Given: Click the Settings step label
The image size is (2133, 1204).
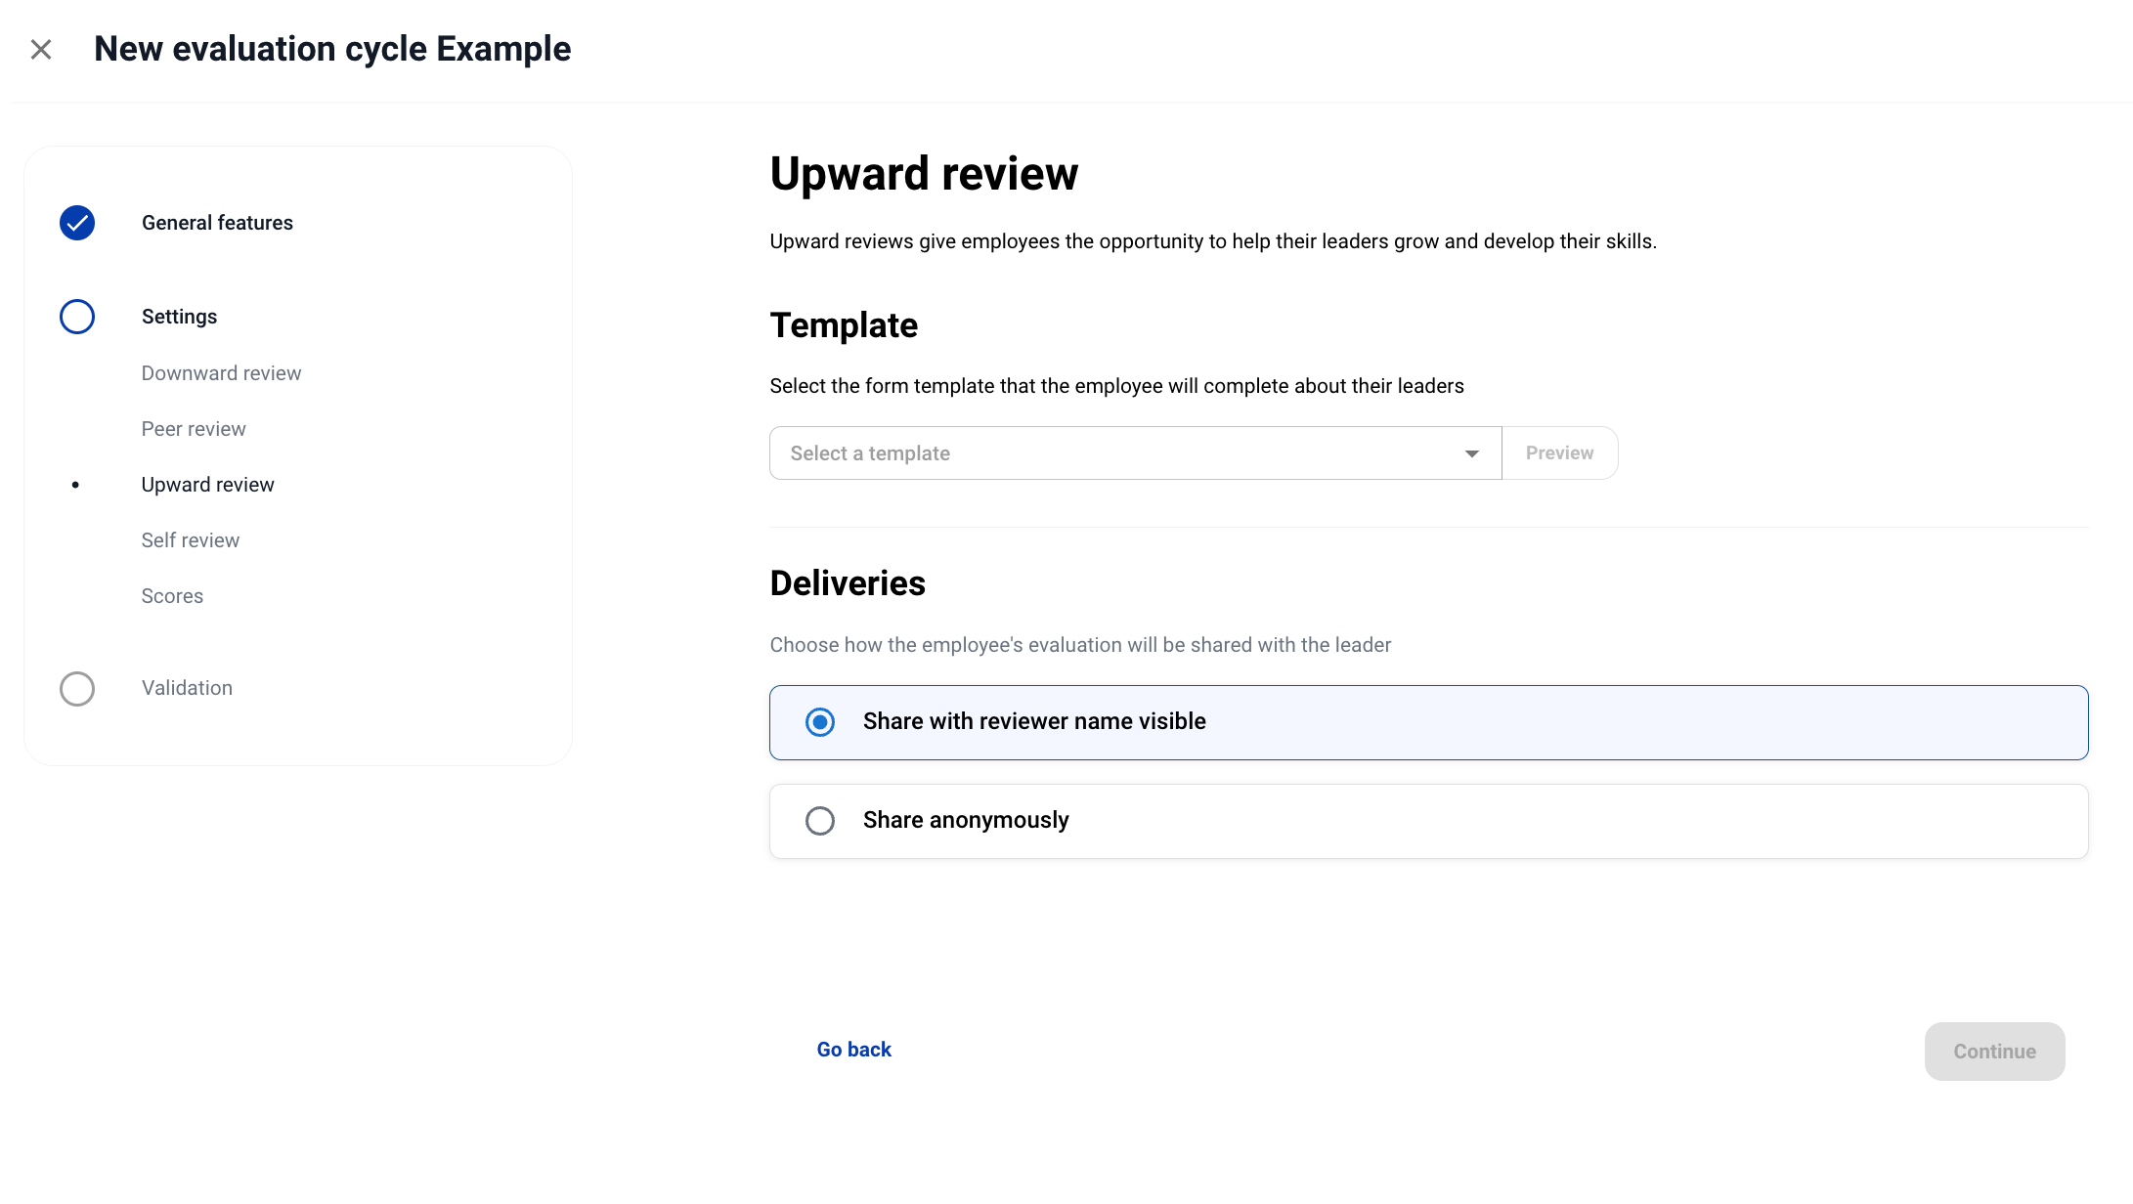Looking at the screenshot, I should (x=179, y=317).
